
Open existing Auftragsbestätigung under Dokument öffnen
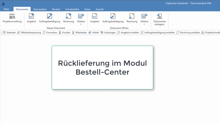click(113, 18)
